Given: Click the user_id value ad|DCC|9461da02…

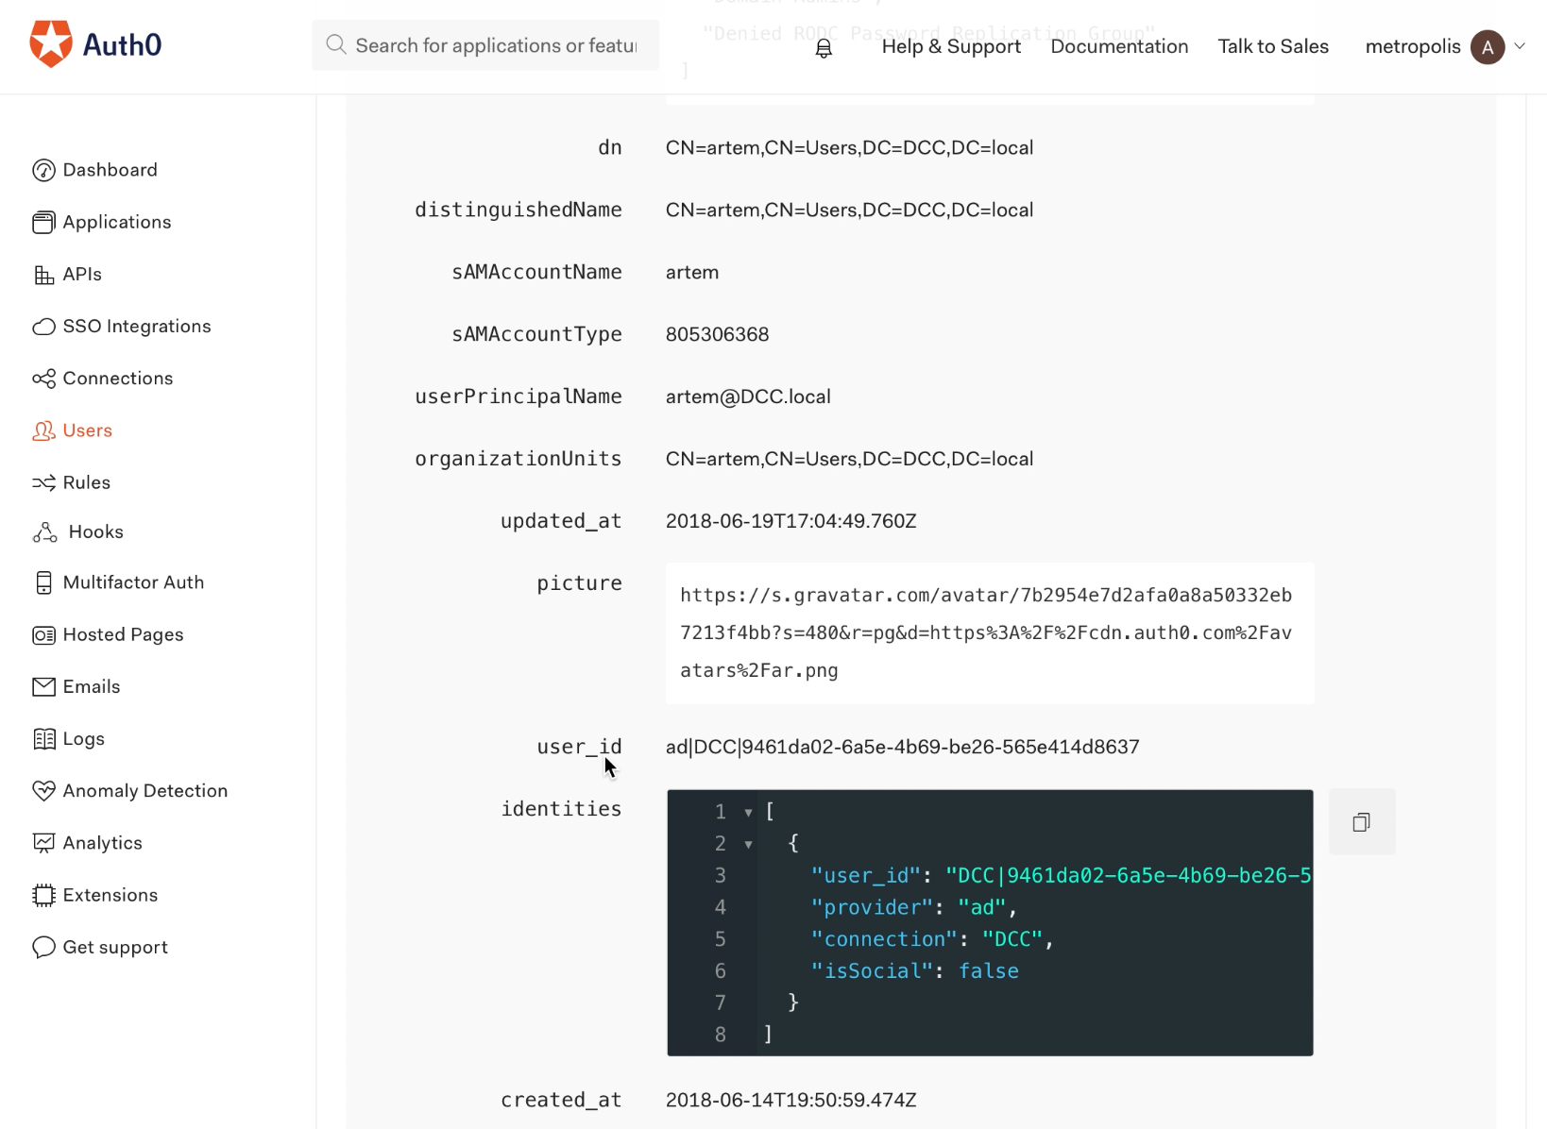Looking at the screenshot, I should click(x=902, y=747).
